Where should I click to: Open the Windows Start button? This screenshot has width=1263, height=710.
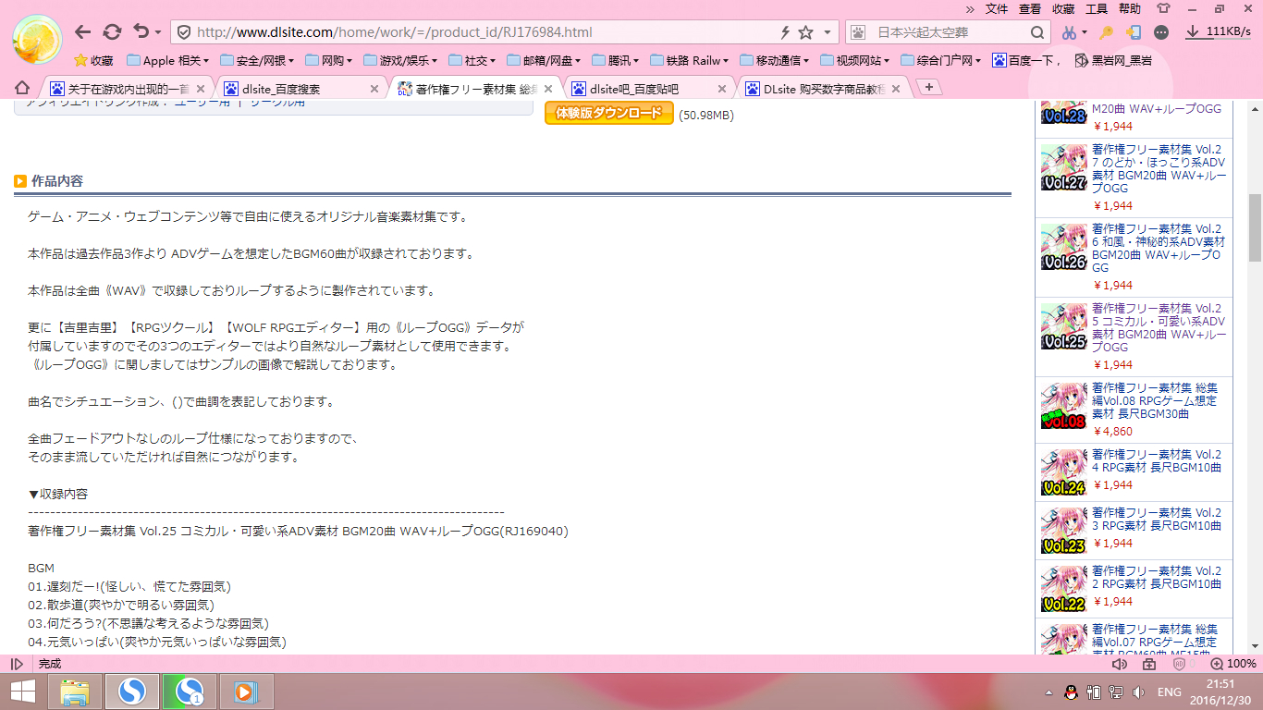pos(22,691)
